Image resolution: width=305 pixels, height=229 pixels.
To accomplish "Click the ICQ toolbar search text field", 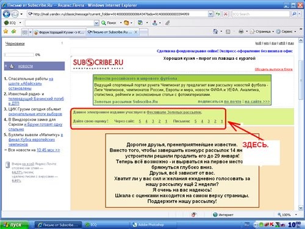I will click(60, 23).
